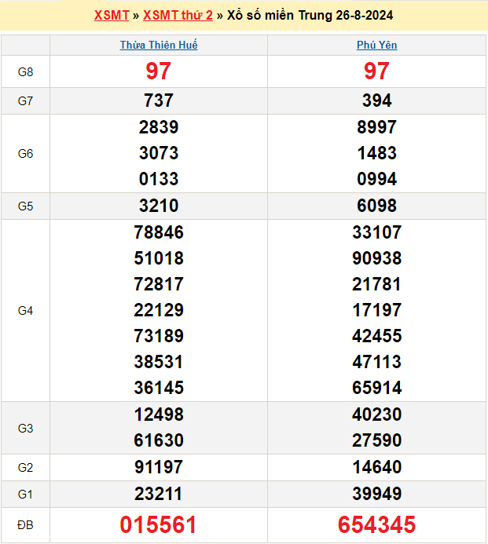The image size is (488, 544).
Task: Click the ĐB jackpot number 015561
Action: click(x=159, y=525)
